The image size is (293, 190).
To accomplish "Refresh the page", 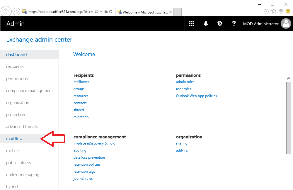I will (111, 12).
